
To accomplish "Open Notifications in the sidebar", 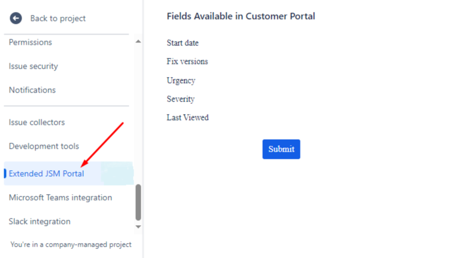I will click(x=32, y=90).
